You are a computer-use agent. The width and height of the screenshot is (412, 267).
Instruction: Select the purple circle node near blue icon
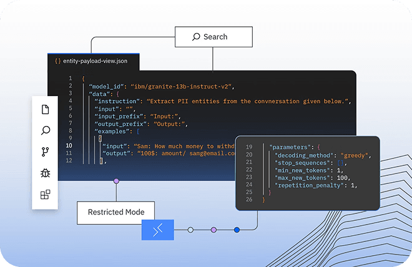point(213,230)
